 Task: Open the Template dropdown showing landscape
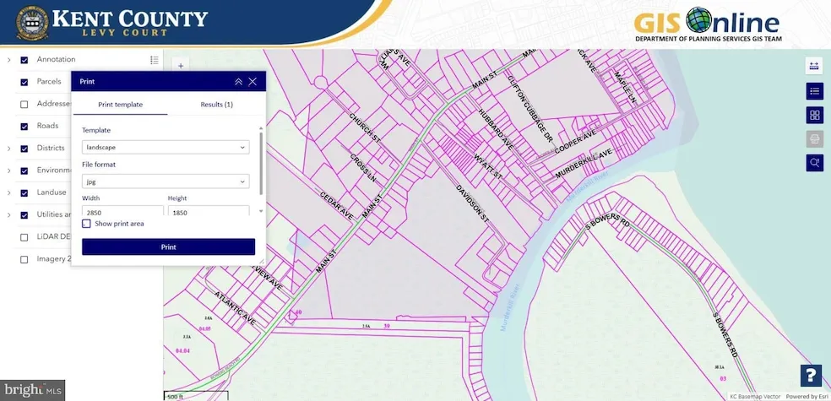tap(166, 147)
